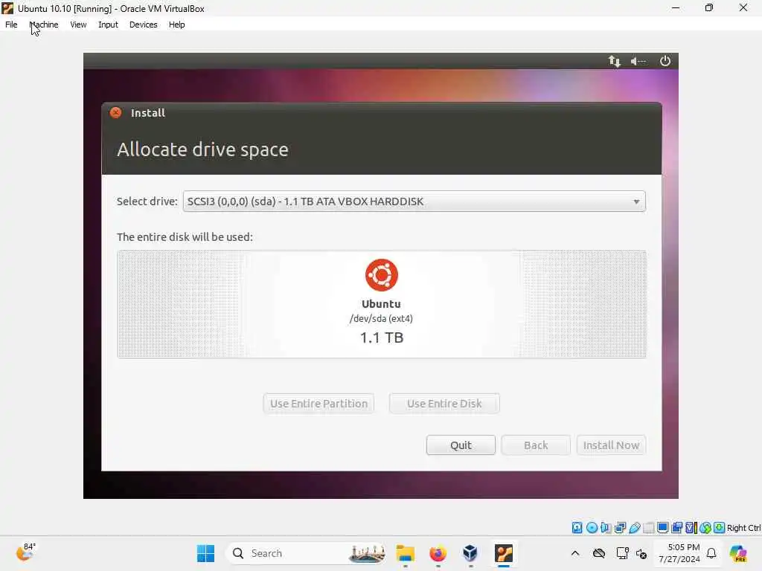The image size is (762, 571).
Task: Open the muted volume tray icon
Action: pos(641,553)
